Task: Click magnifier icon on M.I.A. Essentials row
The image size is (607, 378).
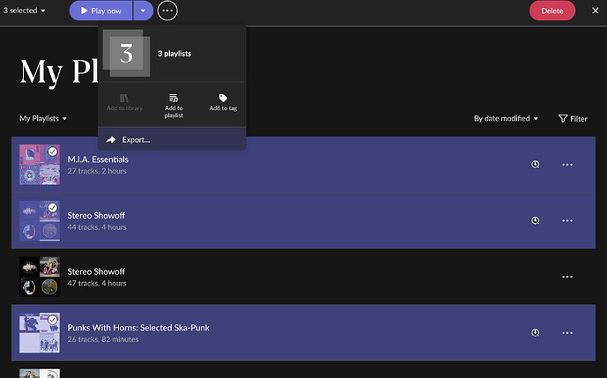Action: (535, 165)
